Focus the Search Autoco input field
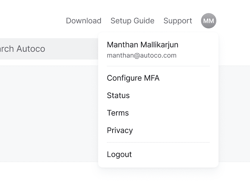250x188 pixels. [45, 49]
